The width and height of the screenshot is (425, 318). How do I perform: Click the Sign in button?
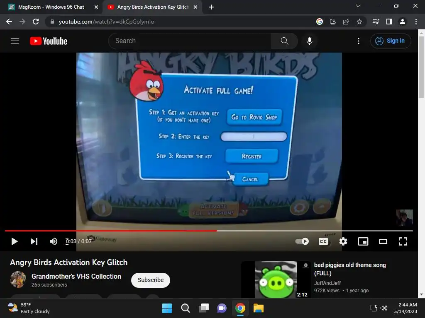pyautogui.click(x=391, y=41)
